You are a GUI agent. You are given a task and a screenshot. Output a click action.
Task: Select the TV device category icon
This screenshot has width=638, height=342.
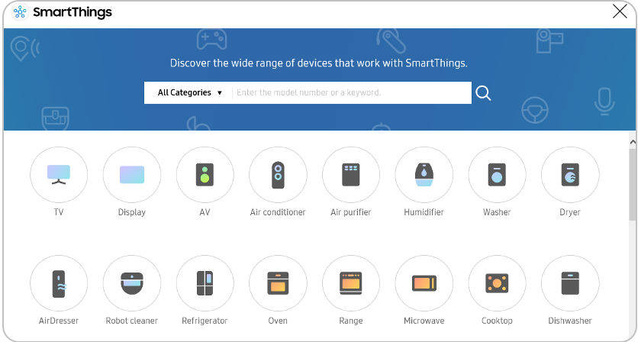[x=59, y=176]
